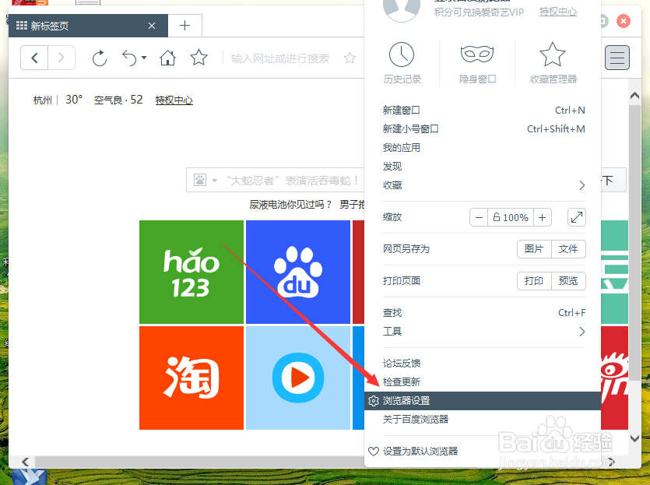650x485 pixels.
Task: Save page as 图片 button
Action: pos(534,248)
